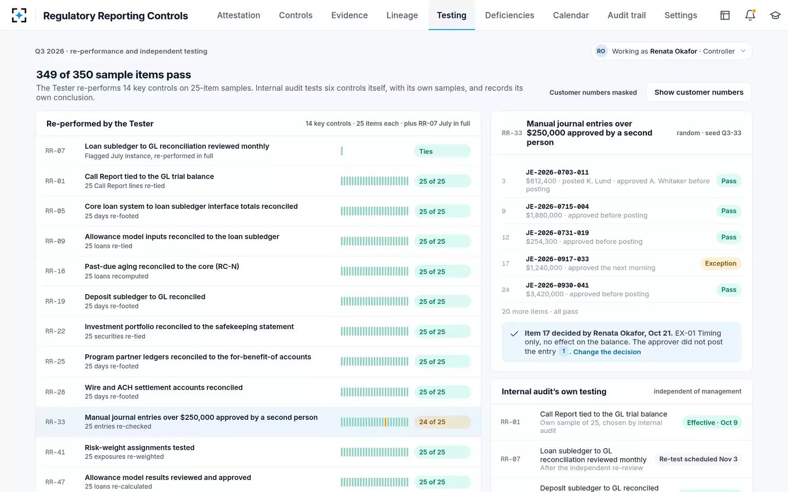788x492 pixels.
Task: Switch to Show customer numbers
Action: 699,92
